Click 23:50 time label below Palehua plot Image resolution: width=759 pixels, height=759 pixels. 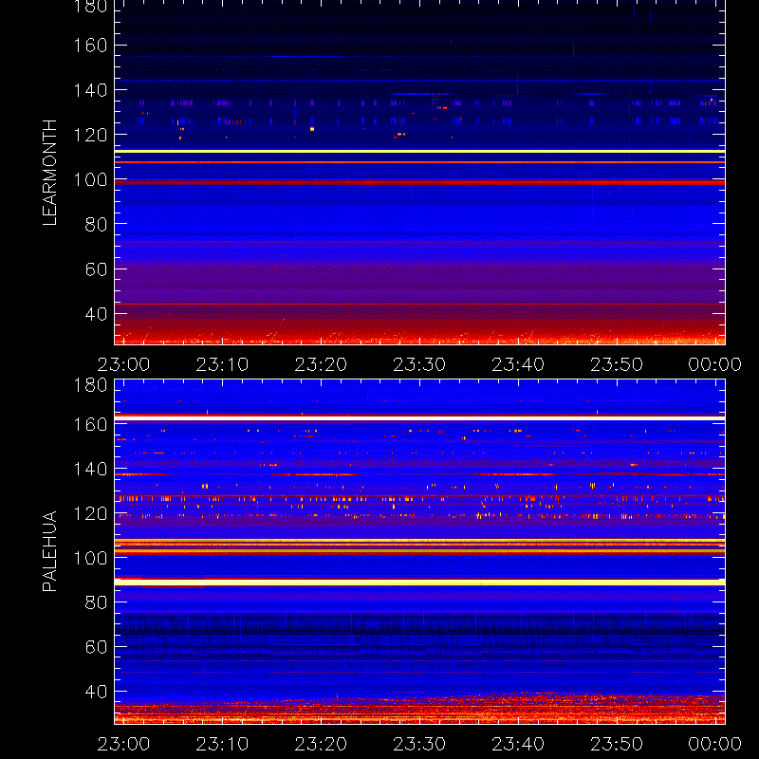(617, 744)
